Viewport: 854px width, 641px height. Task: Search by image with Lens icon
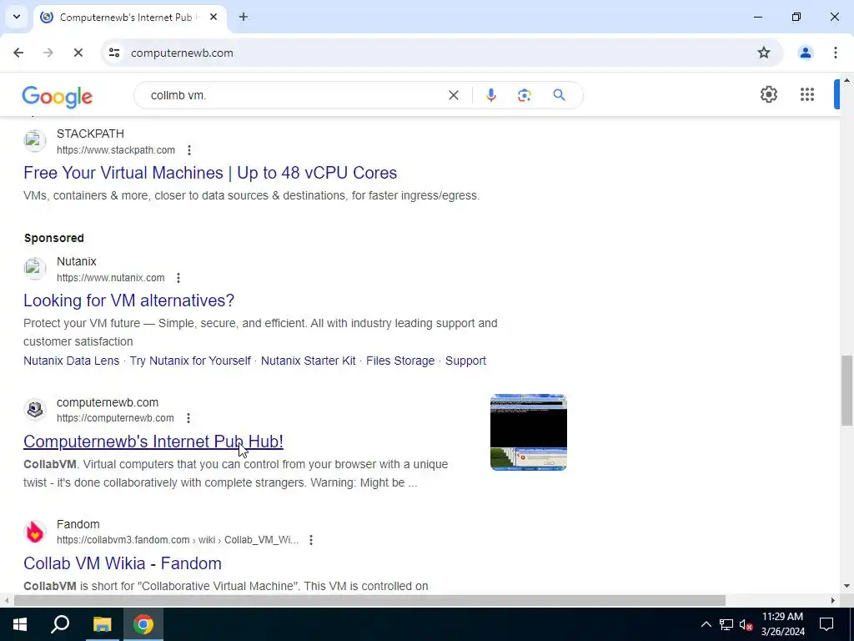(524, 95)
